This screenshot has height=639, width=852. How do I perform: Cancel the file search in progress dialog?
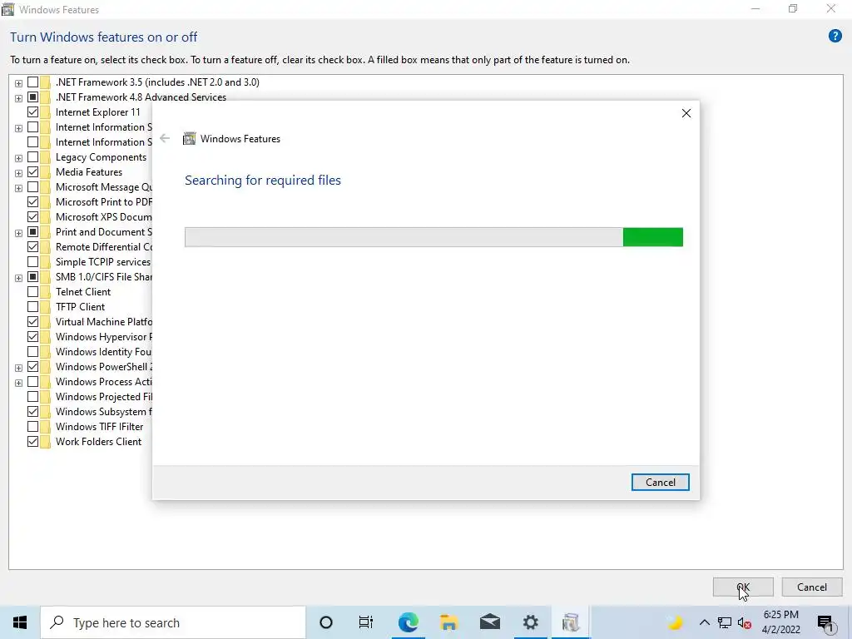[660, 482]
